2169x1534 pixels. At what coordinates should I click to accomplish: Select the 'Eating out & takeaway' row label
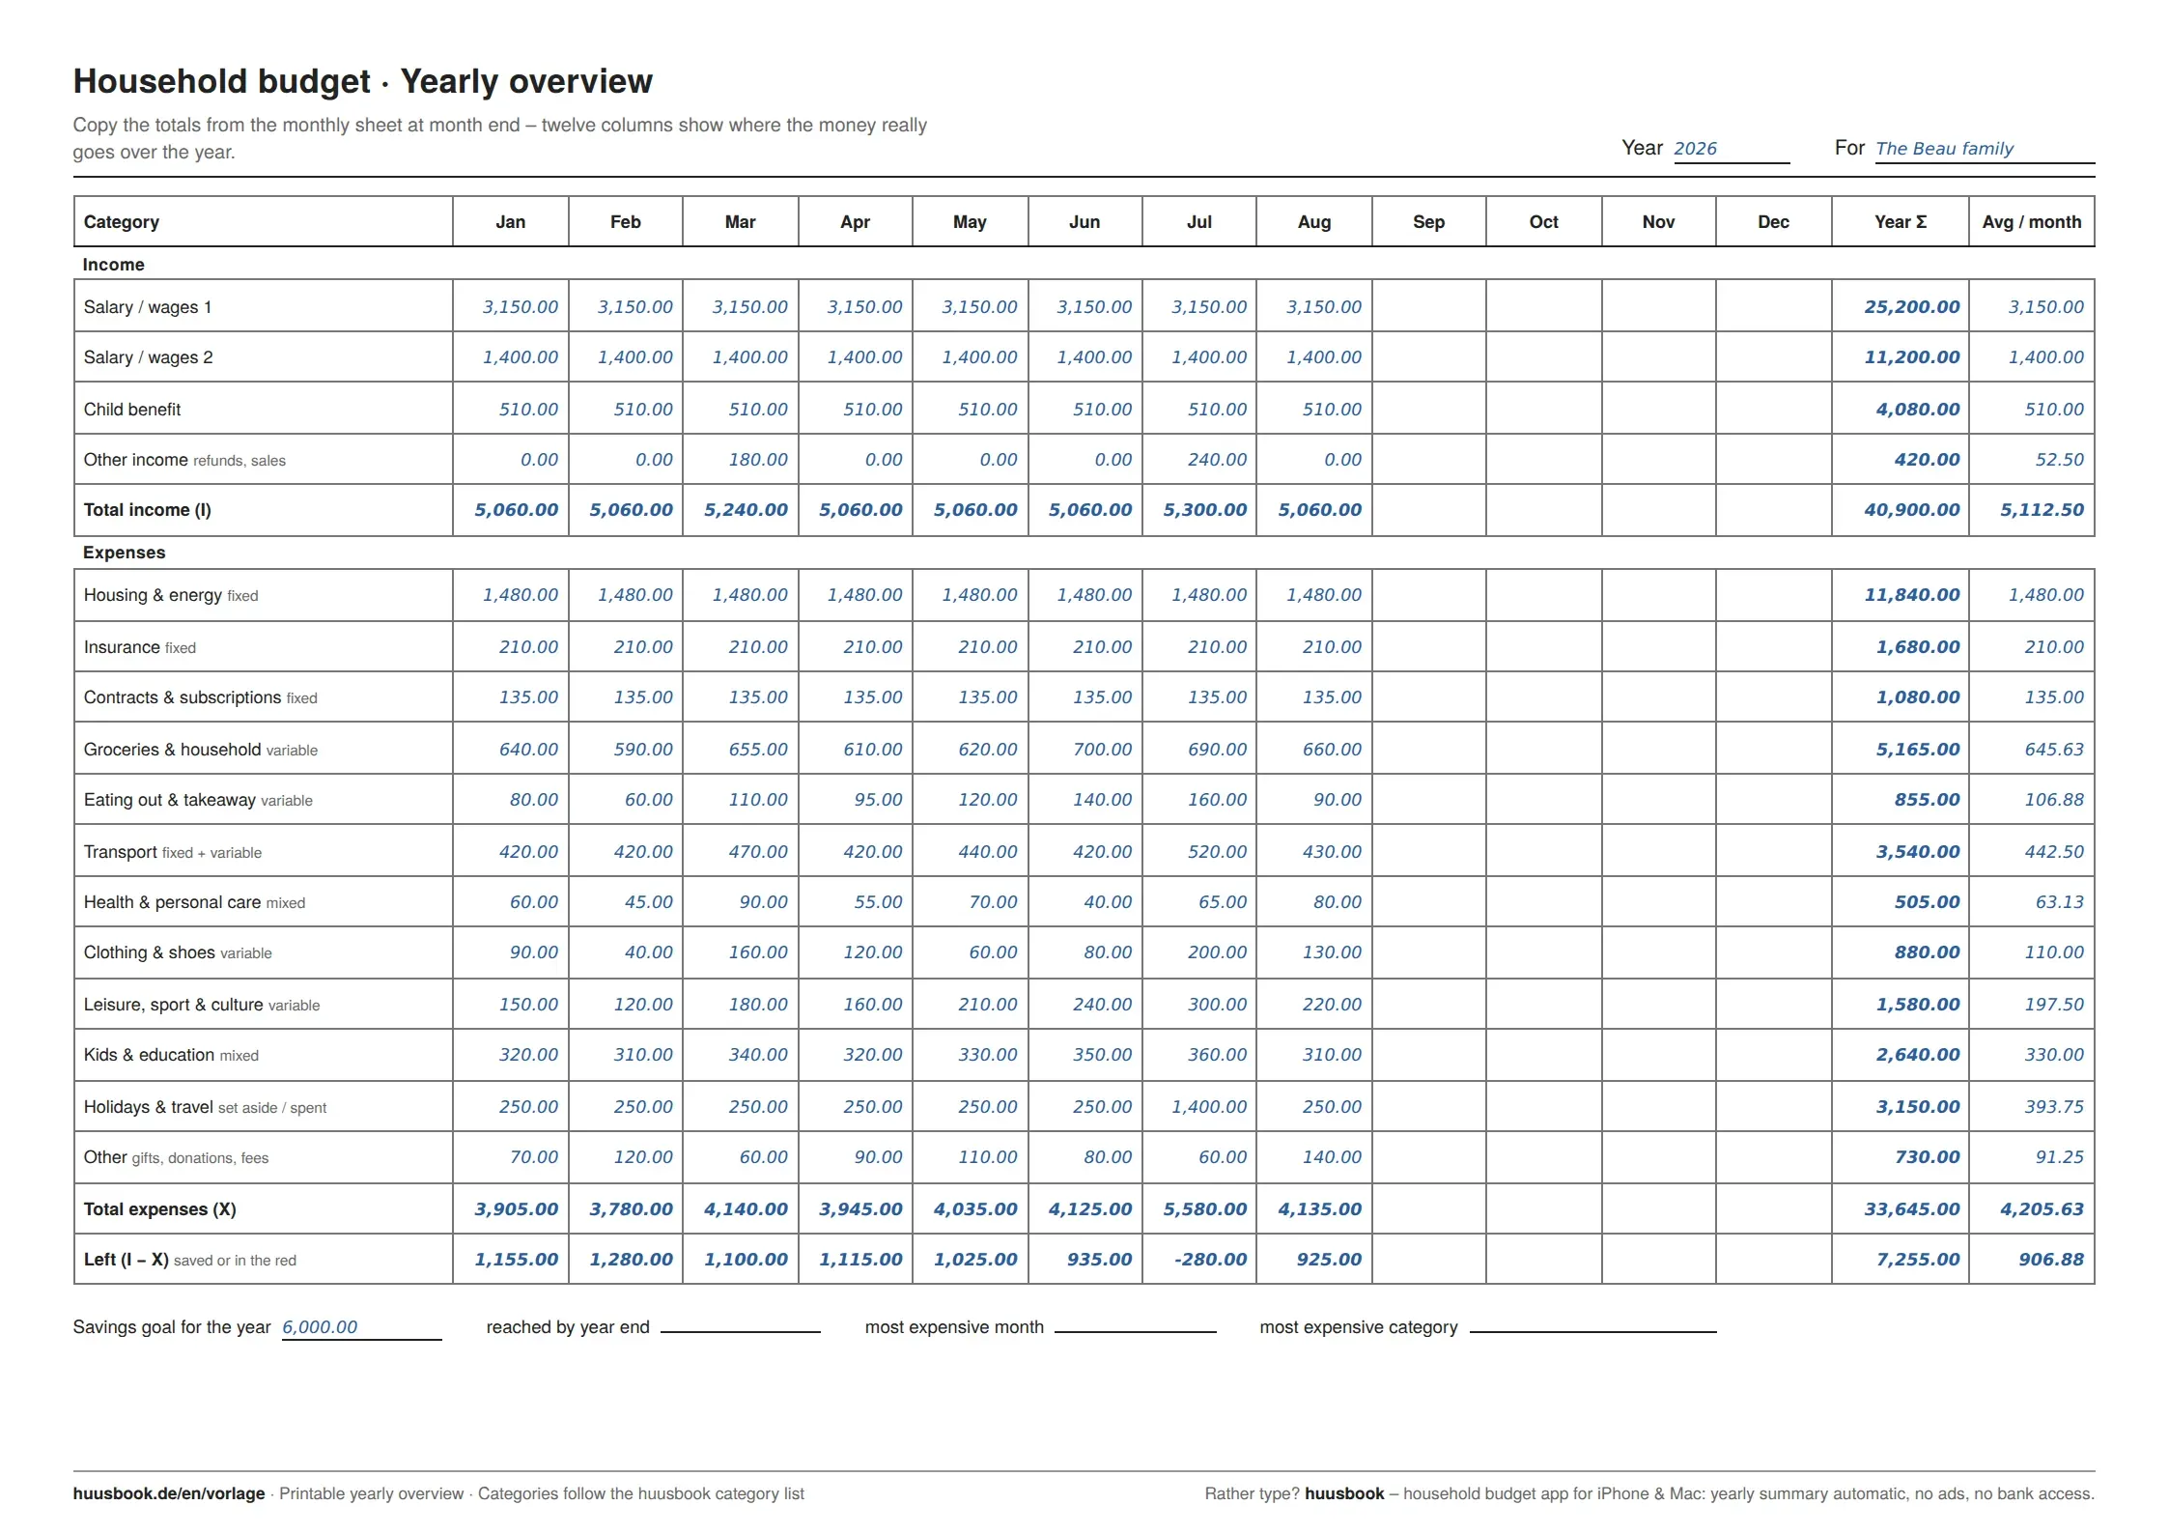point(170,800)
